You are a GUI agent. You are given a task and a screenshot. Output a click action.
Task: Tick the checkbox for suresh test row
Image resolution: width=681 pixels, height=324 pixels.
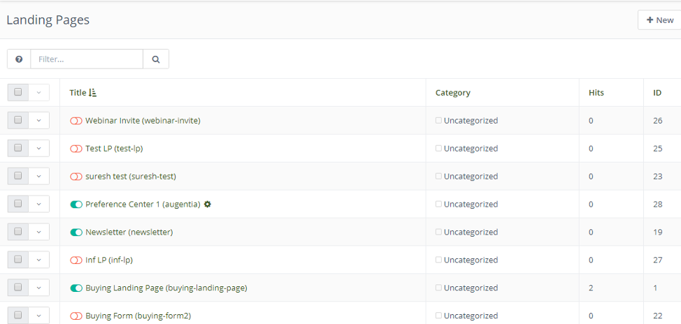click(x=18, y=176)
